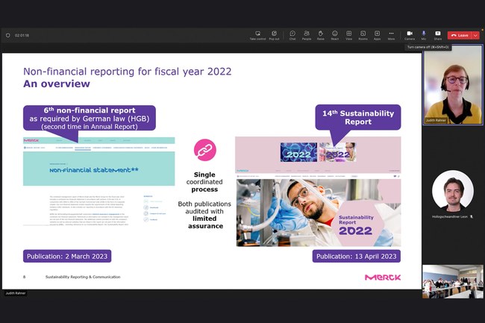Pop out the shared content

coord(273,35)
